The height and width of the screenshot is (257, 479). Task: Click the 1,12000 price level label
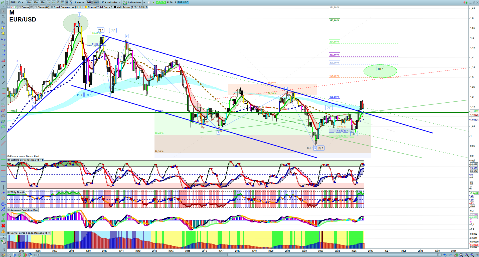click(x=12, y=111)
